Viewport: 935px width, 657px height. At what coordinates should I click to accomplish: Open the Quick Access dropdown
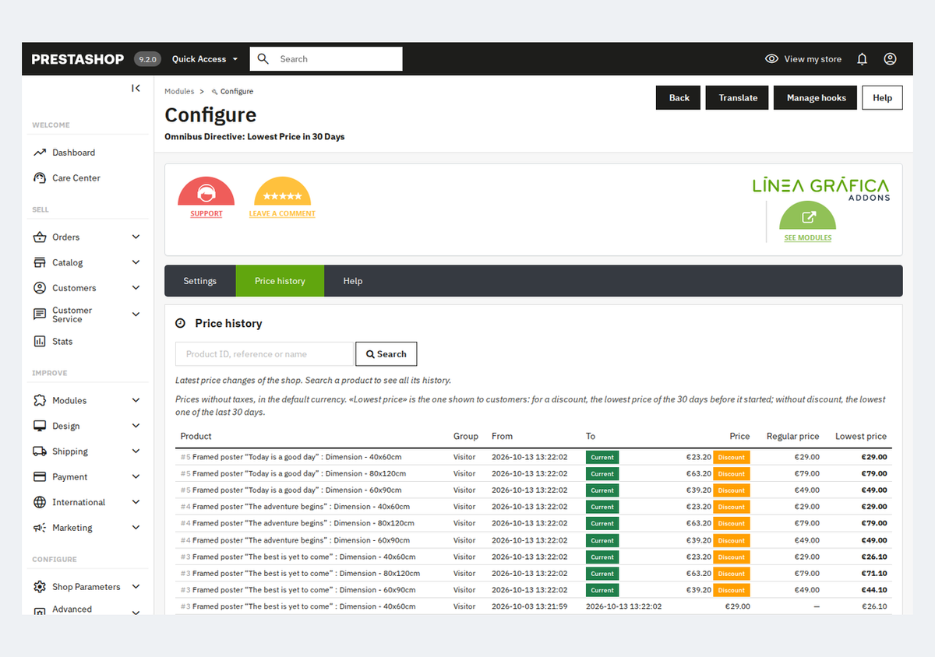tap(205, 59)
